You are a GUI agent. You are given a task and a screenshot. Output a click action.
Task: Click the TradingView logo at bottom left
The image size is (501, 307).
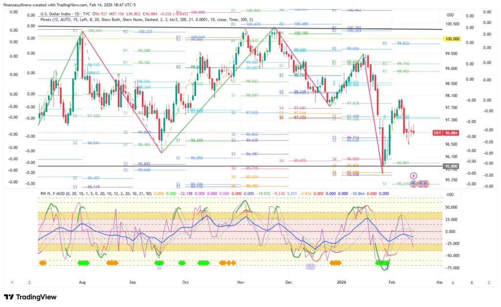(x=30, y=297)
